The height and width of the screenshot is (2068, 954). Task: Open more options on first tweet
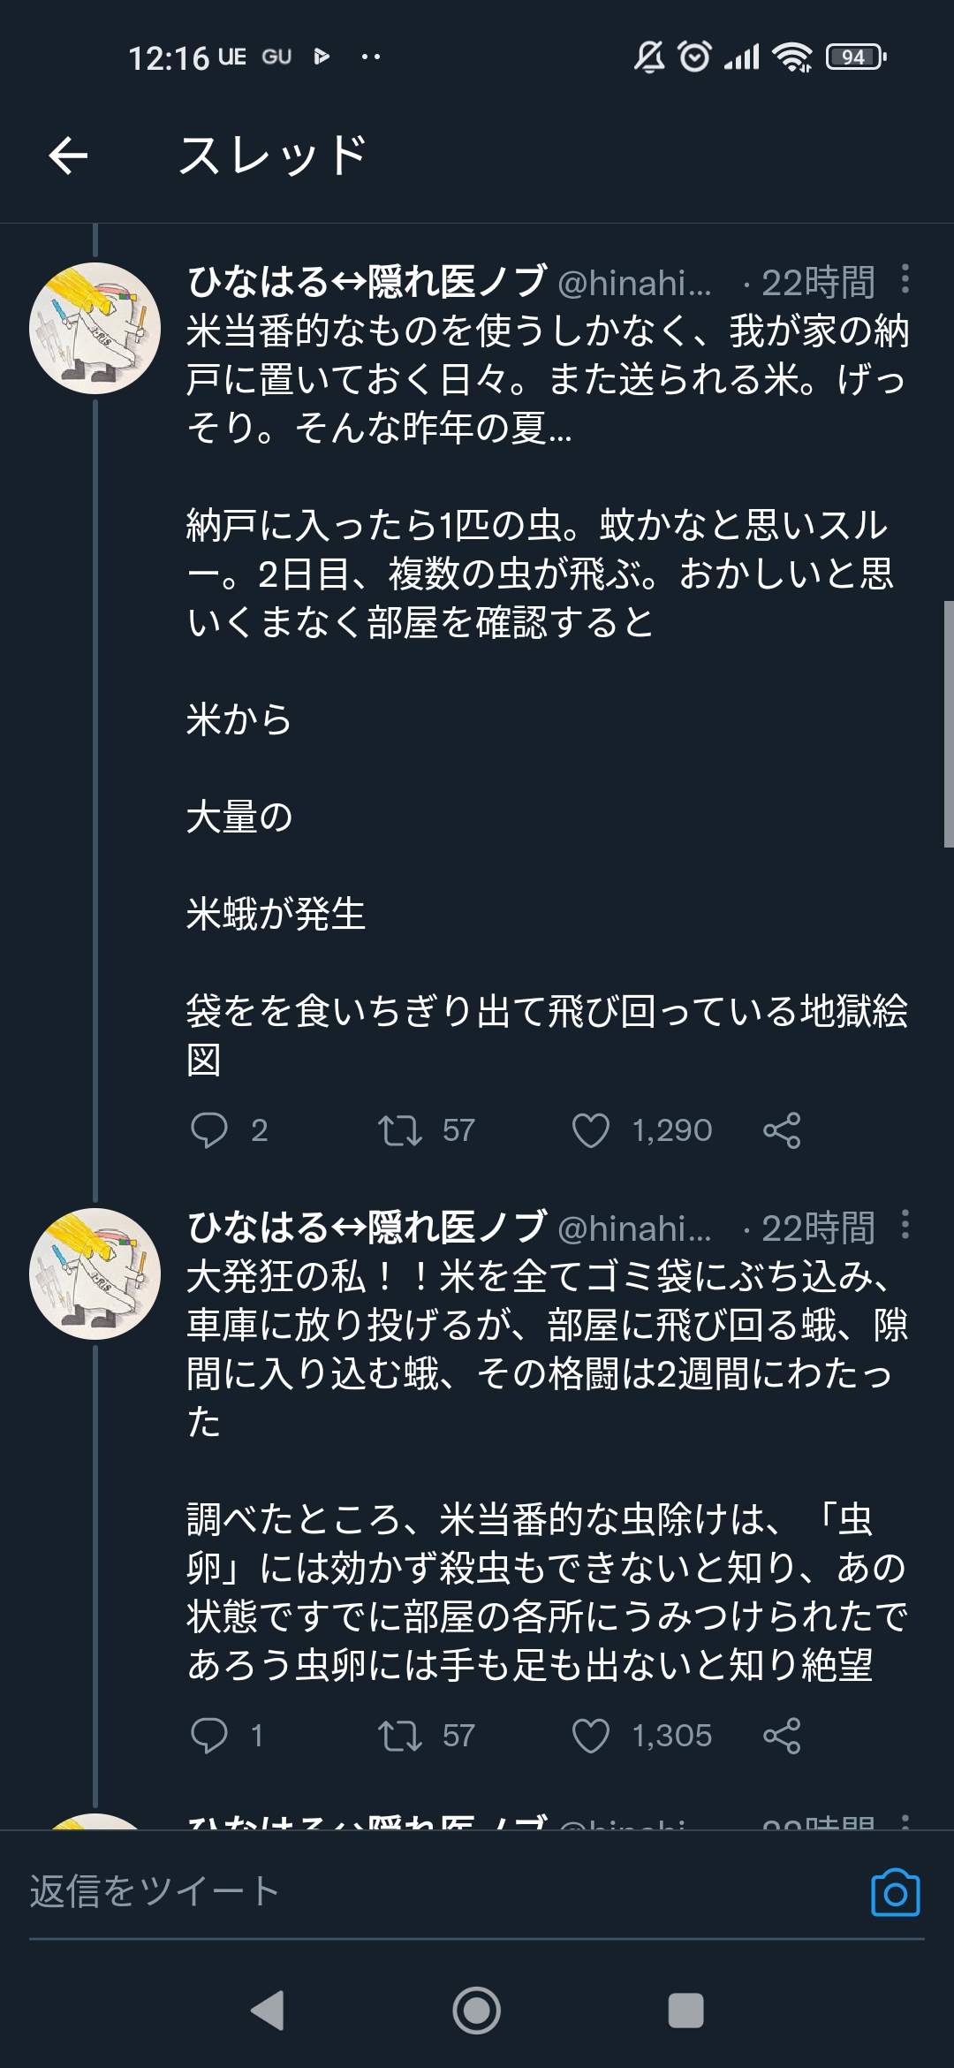pyautogui.click(x=905, y=279)
